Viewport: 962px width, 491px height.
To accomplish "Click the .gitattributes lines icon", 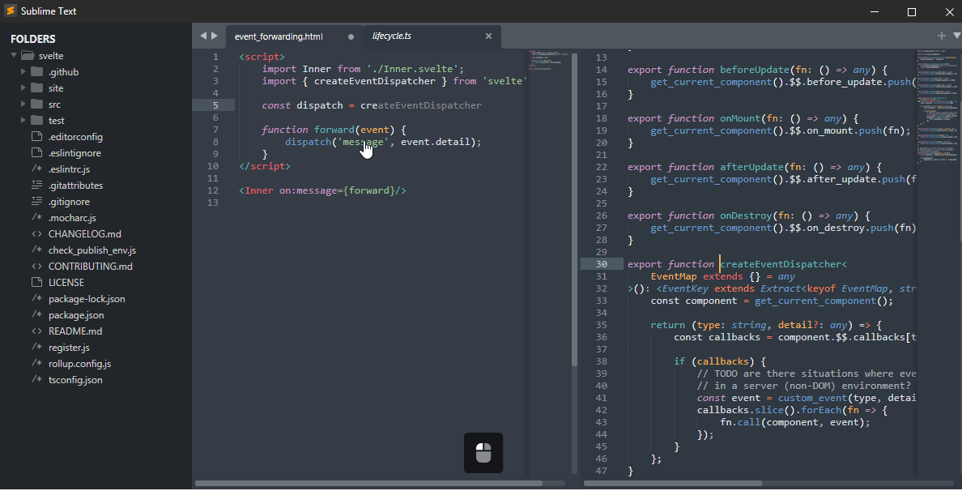I will pyautogui.click(x=36, y=185).
